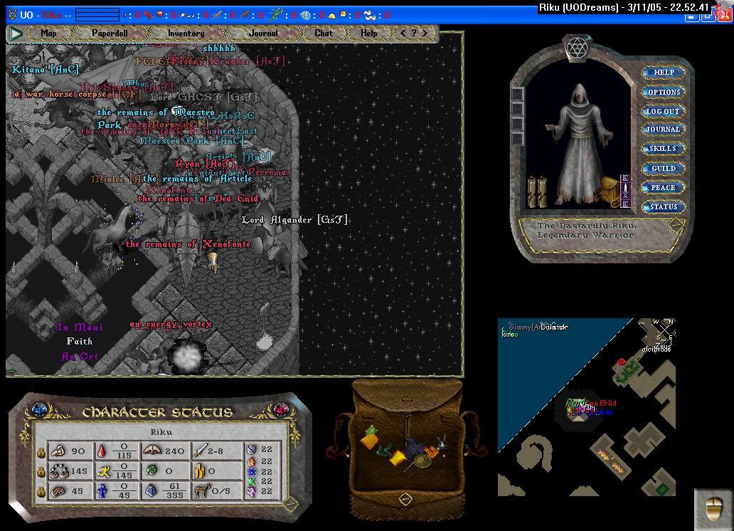734x531 pixels.
Task: Select the name 'Lord Algander [GsT]'
Action: point(294,219)
